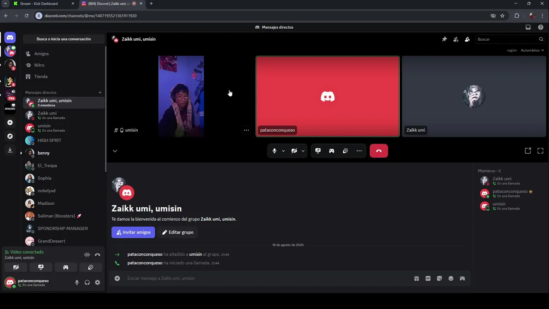Open DM with HIGH SPRIT

click(x=63, y=140)
